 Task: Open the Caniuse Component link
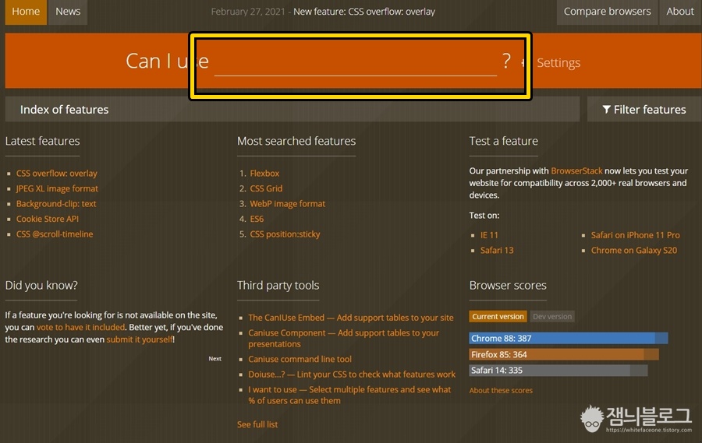(343, 338)
